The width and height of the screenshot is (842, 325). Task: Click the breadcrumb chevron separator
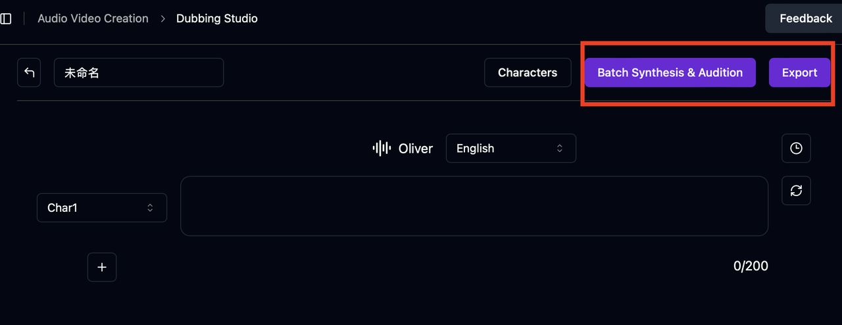pos(162,18)
